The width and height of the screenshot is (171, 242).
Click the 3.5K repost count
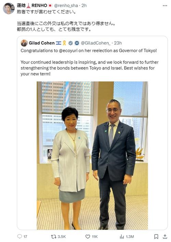coord(62,237)
